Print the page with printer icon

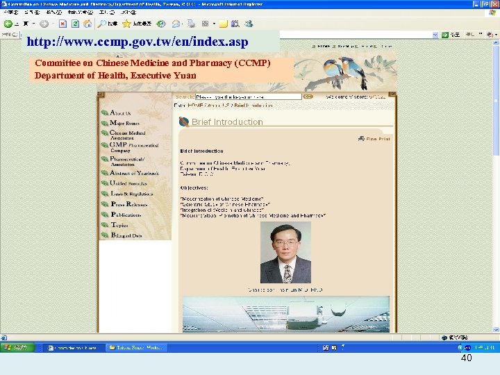(192, 24)
